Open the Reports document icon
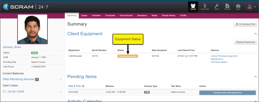259x102 pixels. click(x=227, y=7)
